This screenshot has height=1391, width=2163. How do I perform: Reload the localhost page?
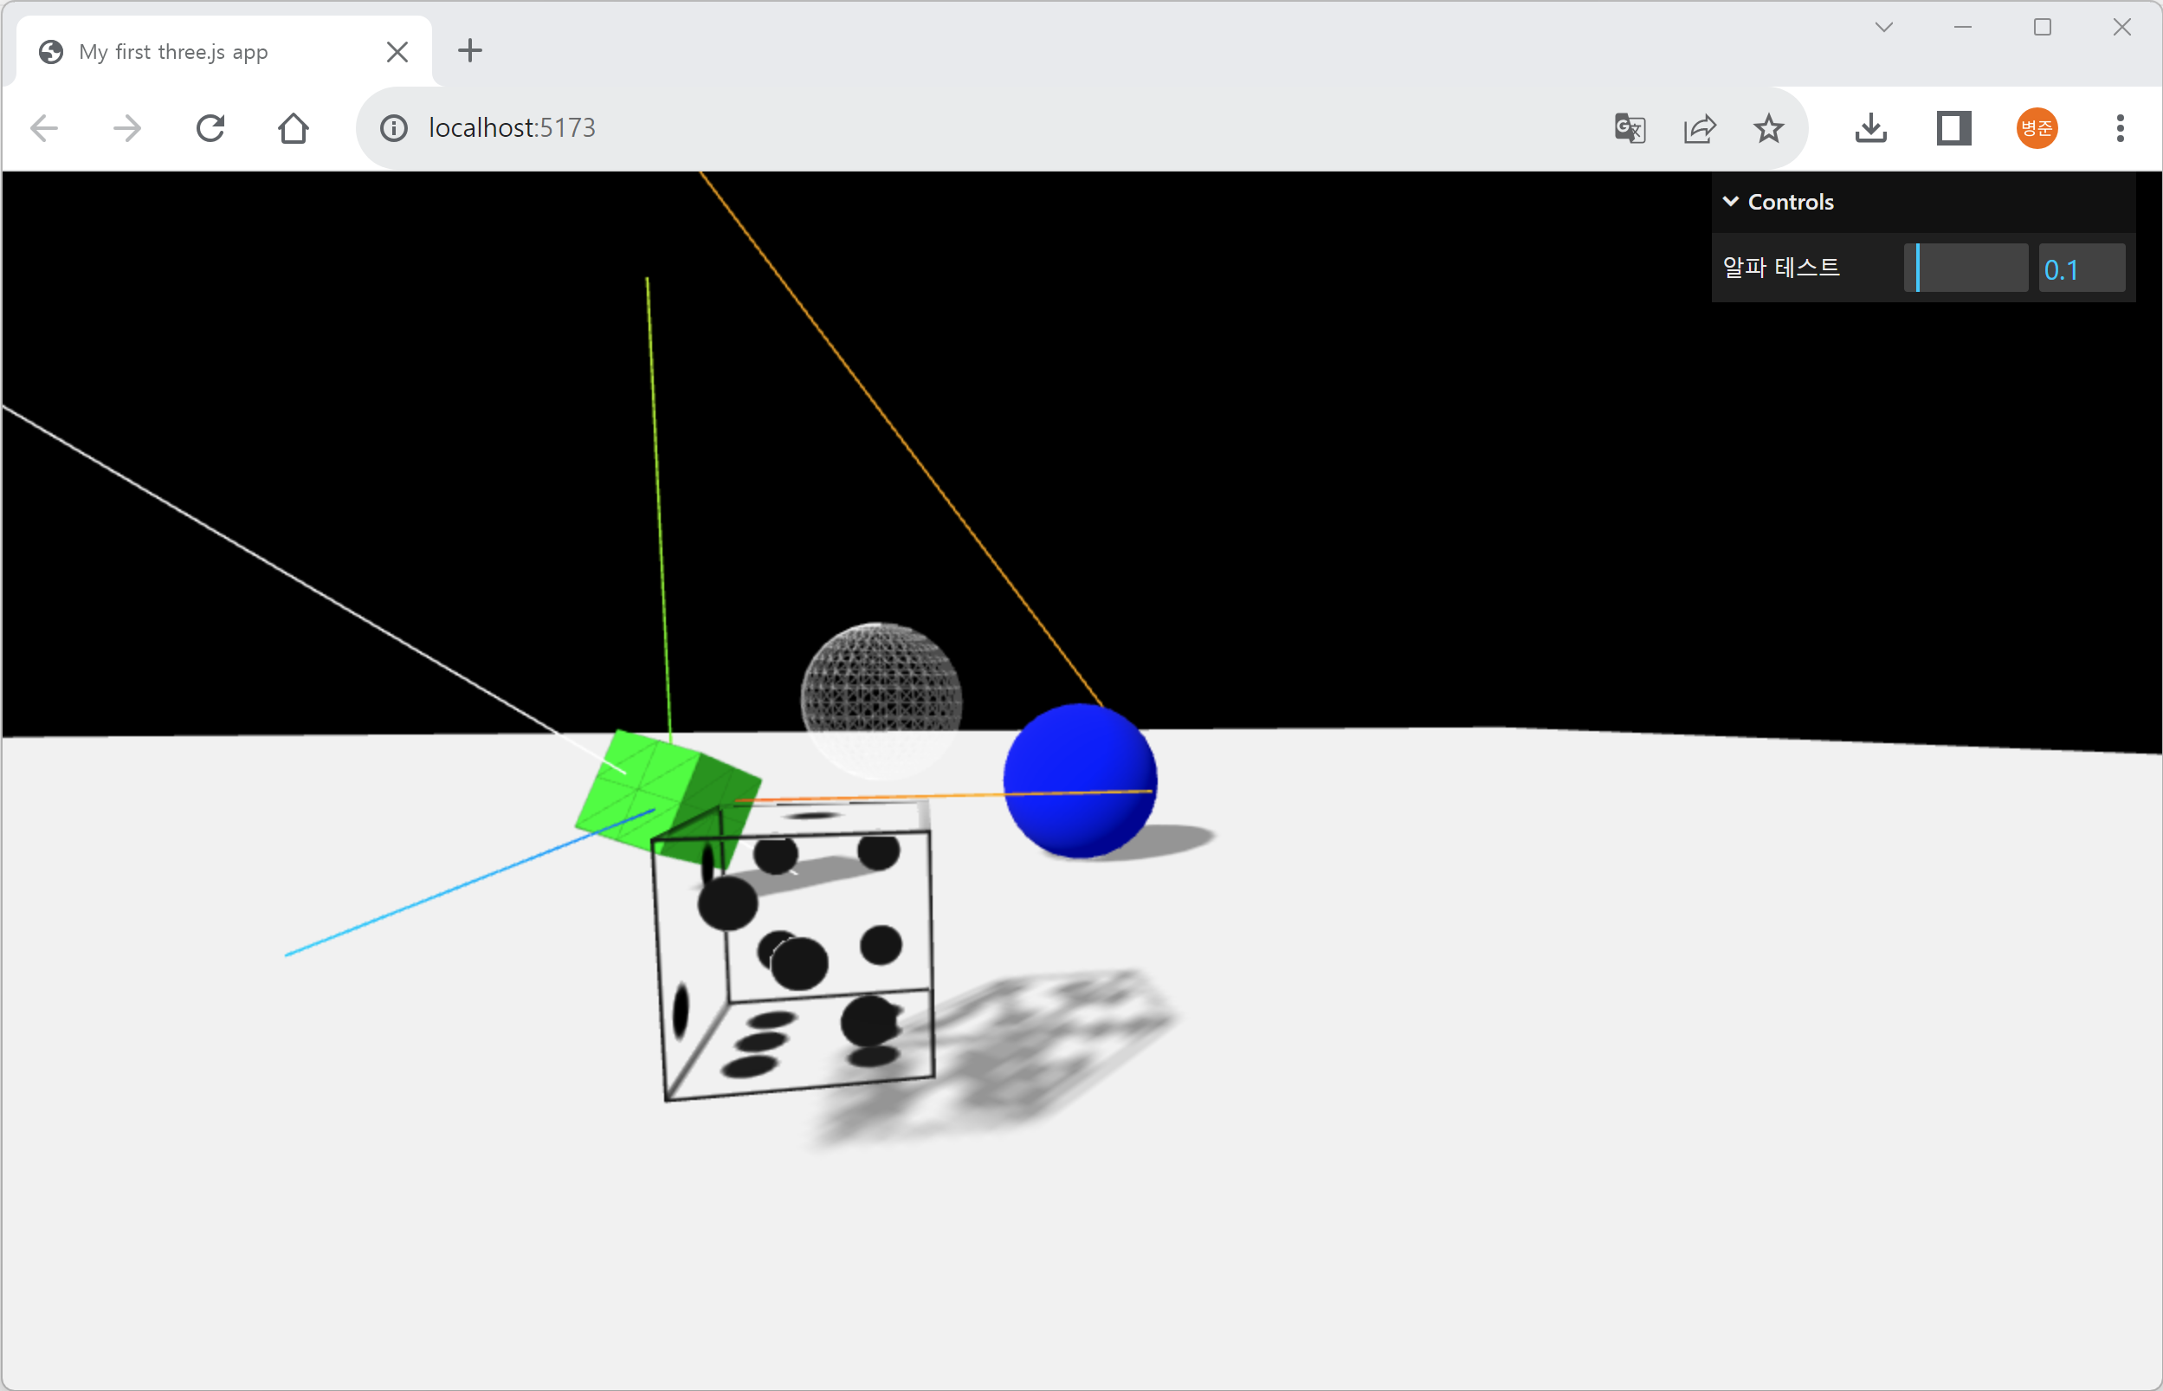(210, 128)
